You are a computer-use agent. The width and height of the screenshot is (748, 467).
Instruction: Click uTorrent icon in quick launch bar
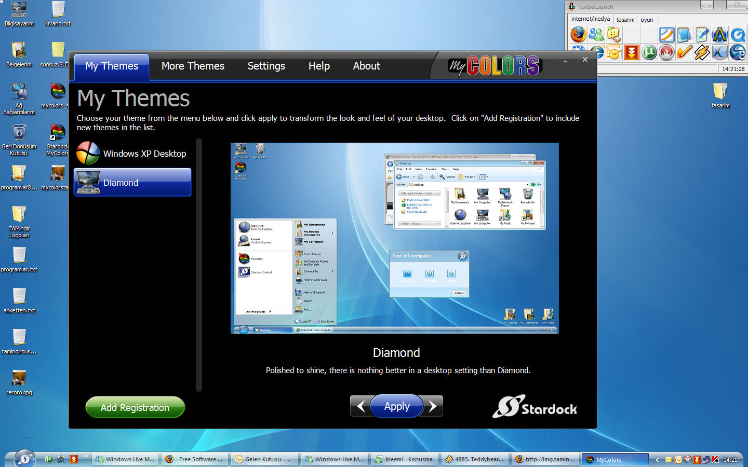click(49, 459)
